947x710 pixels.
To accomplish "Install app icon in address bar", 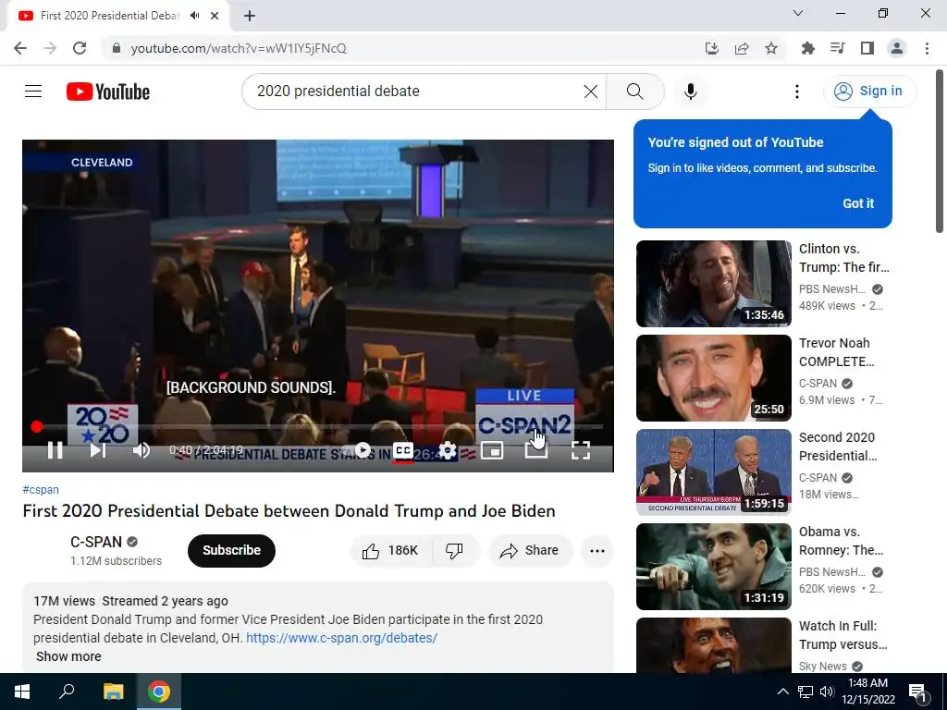I will [x=712, y=48].
